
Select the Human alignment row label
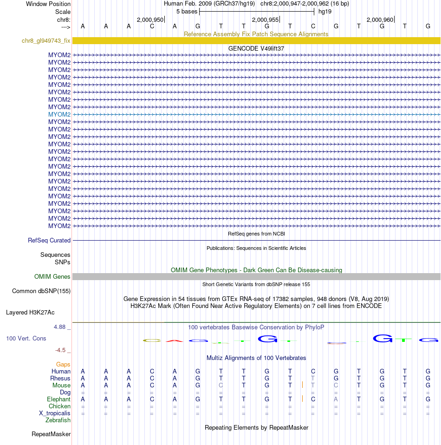point(61,372)
